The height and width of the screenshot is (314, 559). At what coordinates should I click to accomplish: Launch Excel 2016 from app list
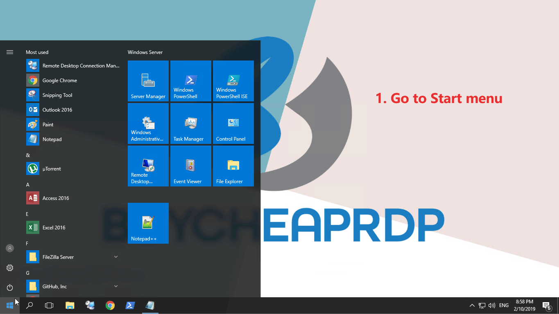73,227
